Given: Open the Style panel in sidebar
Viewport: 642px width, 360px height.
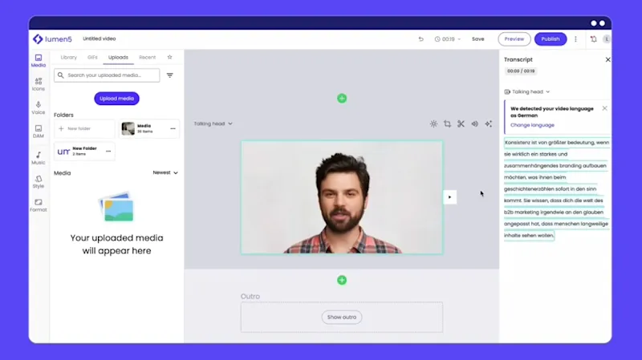Looking at the screenshot, I should (39, 182).
